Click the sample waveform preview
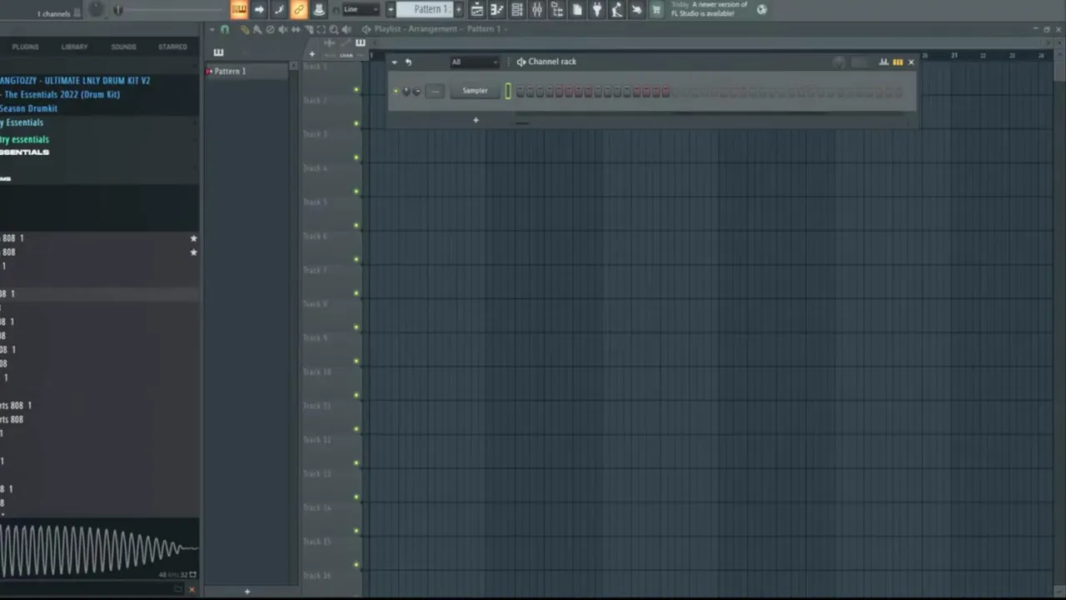This screenshot has height=600, width=1066. (99, 548)
